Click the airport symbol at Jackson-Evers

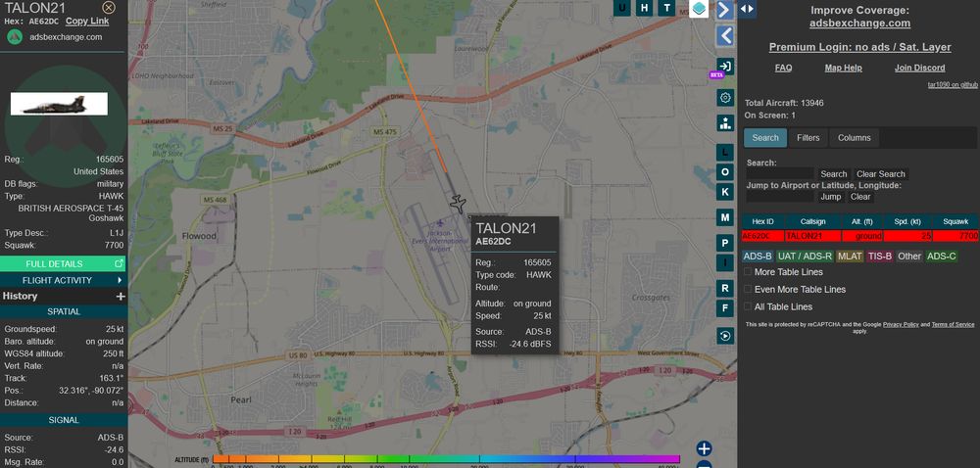pyautogui.click(x=441, y=223)
